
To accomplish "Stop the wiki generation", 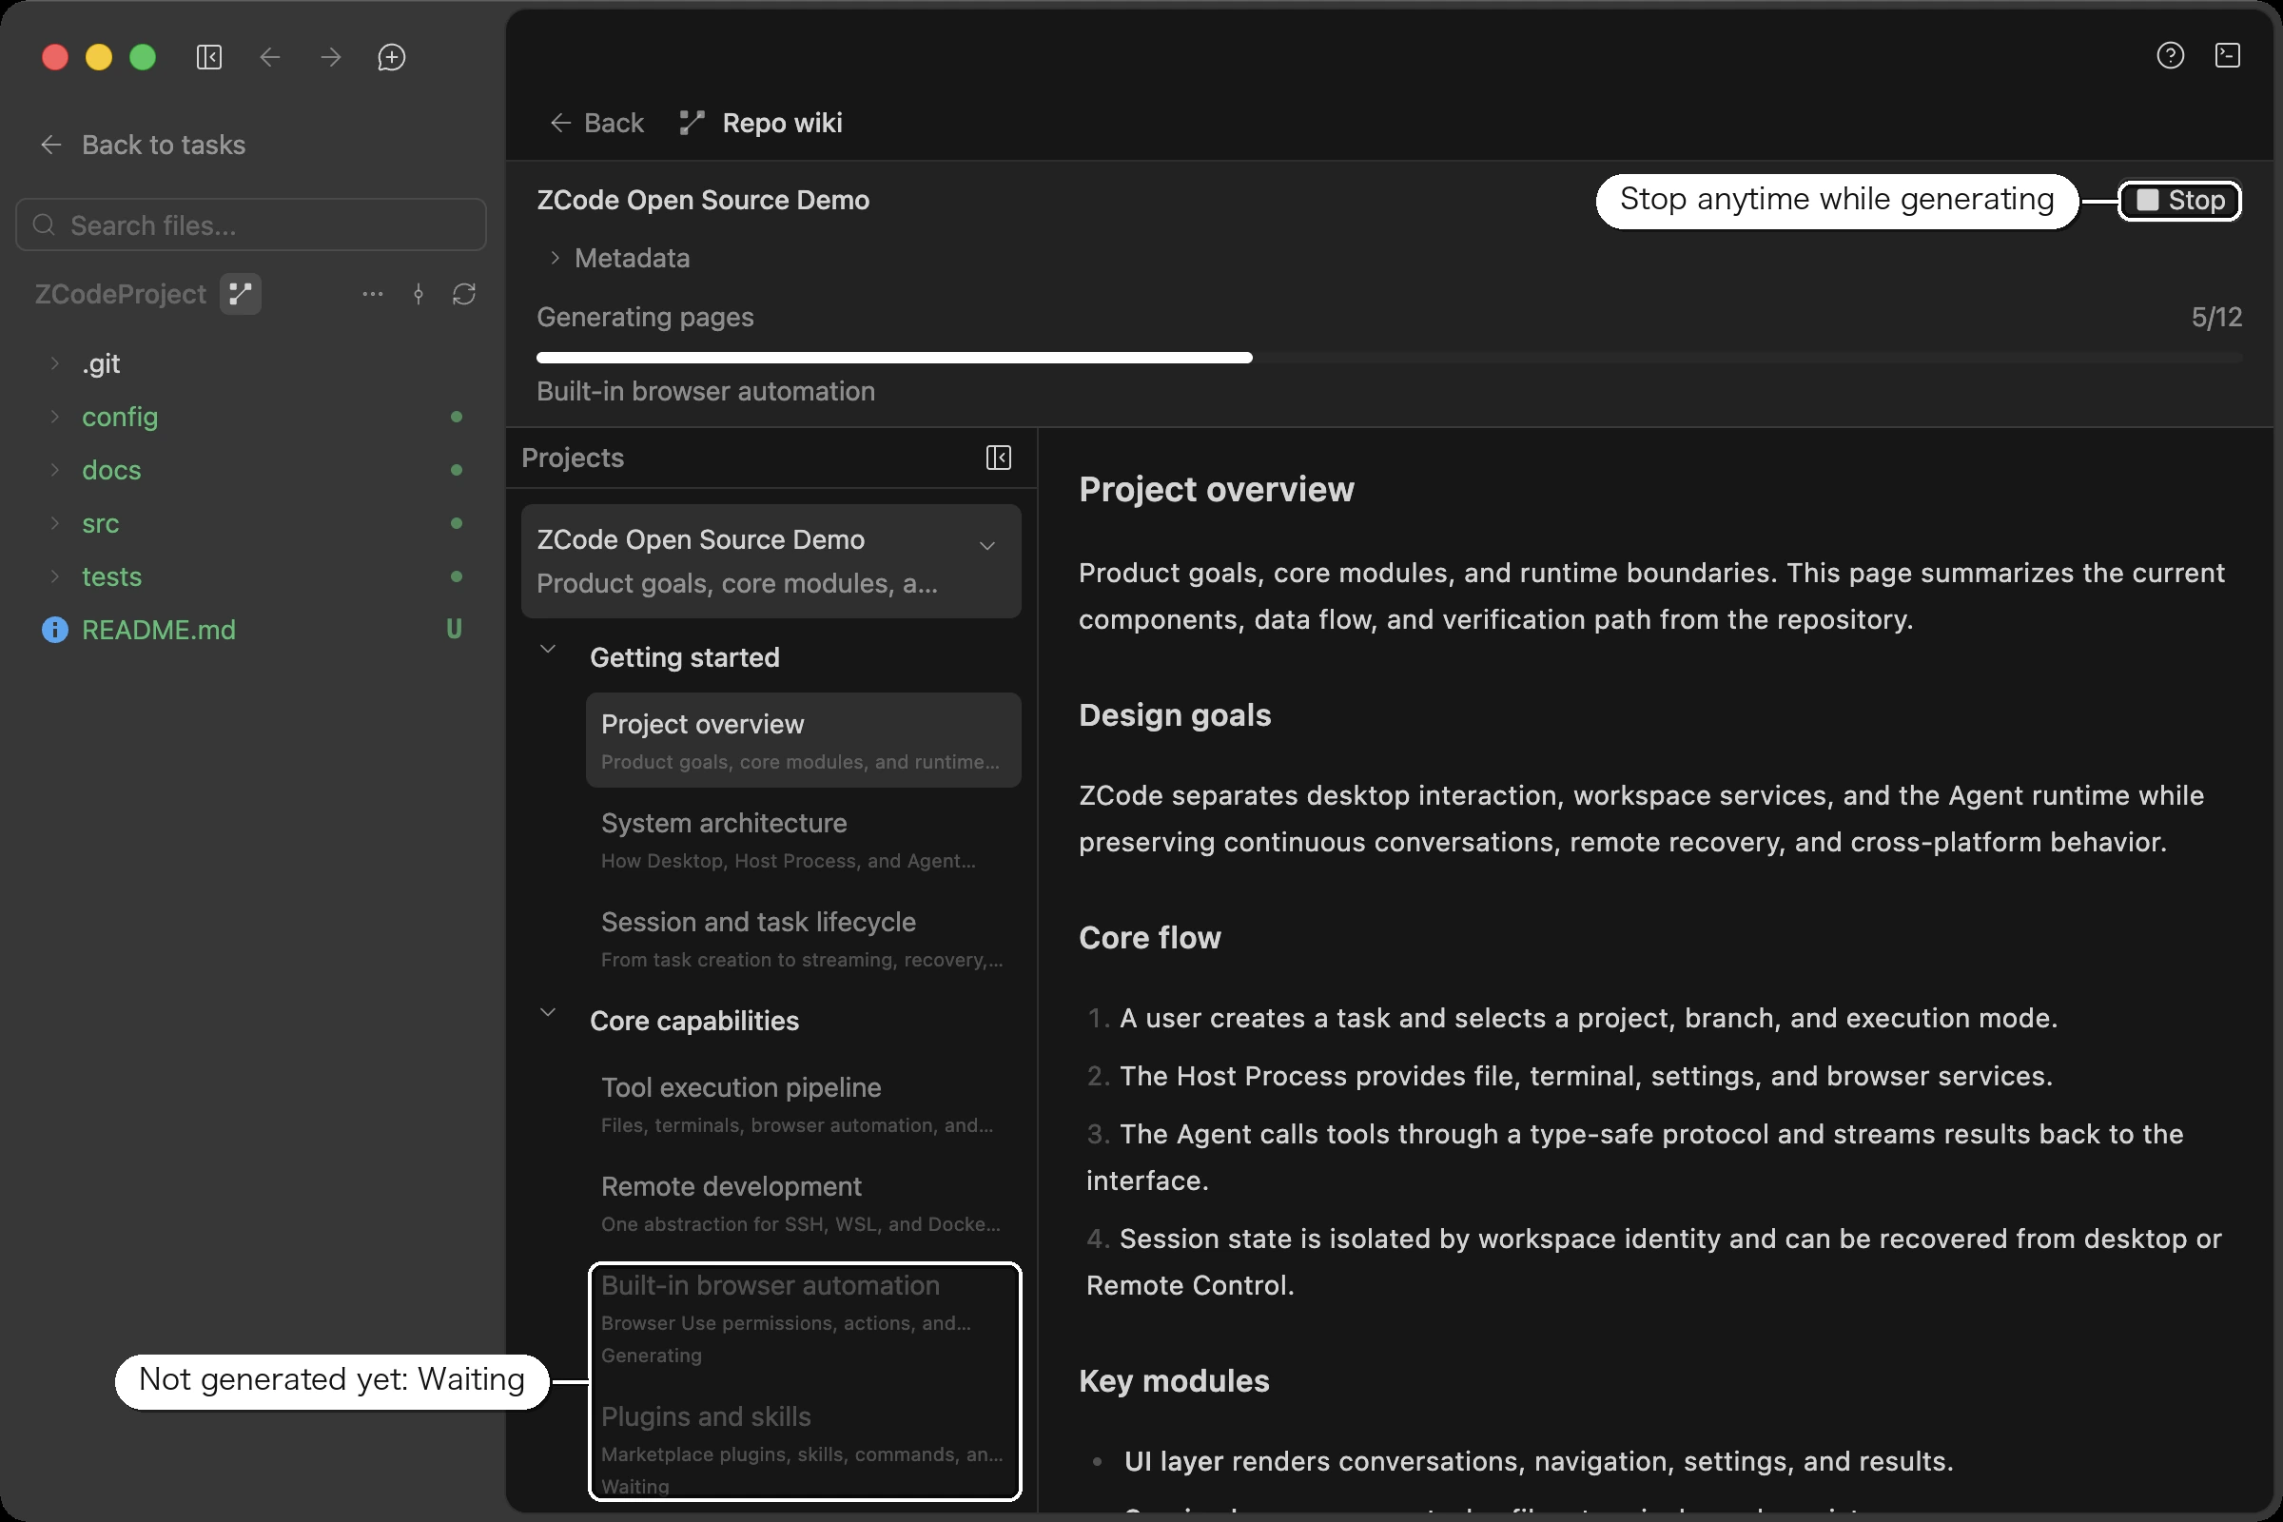I will click(x=2180, y=200).
